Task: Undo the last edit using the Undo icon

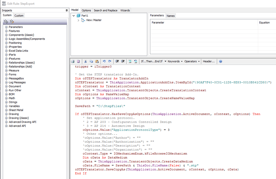Action: click(x=104, y=61)
